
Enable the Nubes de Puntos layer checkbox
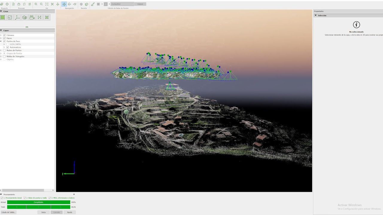pyautogui.click(x=4, y=50)
